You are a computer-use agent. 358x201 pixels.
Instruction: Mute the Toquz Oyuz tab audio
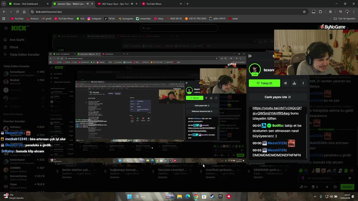132,4
